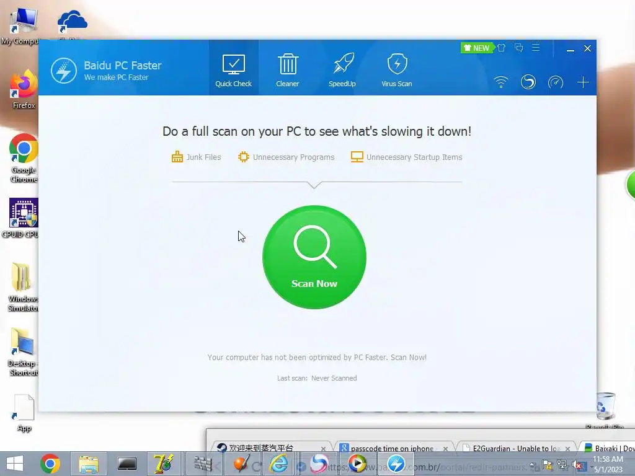Open the Windows Simulator folder icon
This screenshot has height=476, width=635.
pyautogui.click(x=23, y=287)
